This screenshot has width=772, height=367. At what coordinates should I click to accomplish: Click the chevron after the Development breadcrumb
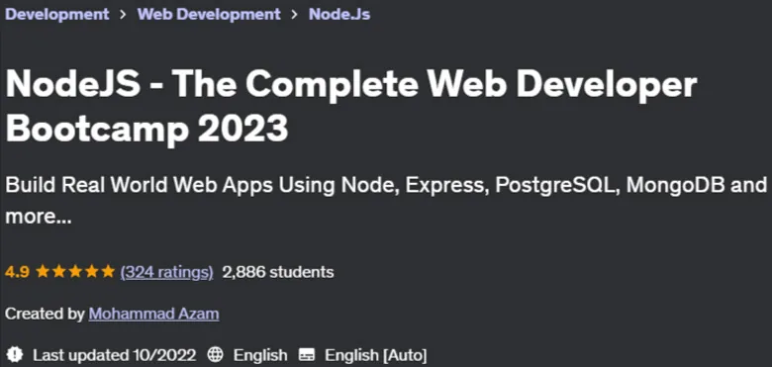pyautogui.click(x=123, y=15)
